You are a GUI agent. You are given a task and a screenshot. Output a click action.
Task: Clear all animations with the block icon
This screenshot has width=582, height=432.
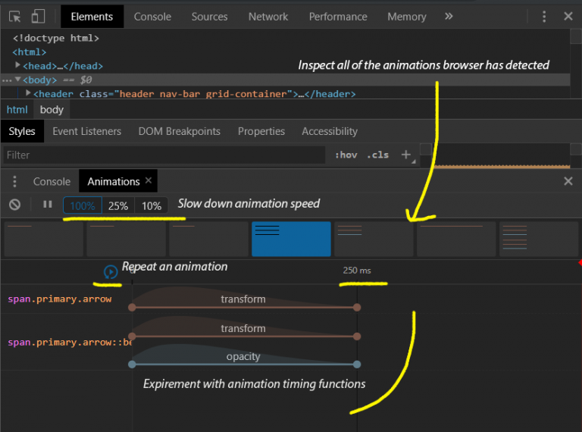[15, 205]
